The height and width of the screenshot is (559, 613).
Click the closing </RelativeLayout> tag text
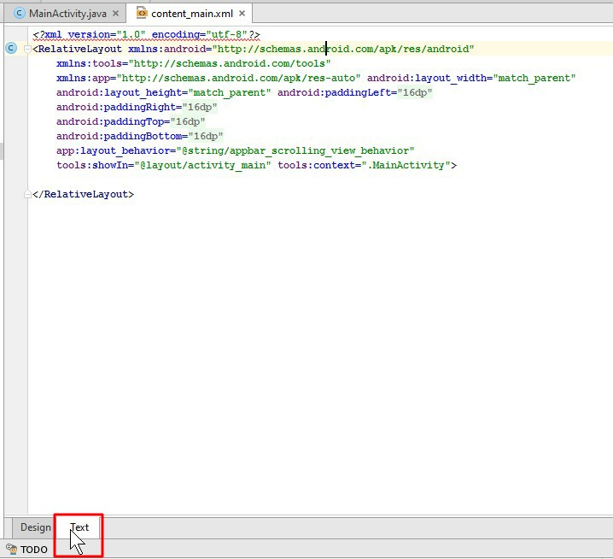click(84, 194)
